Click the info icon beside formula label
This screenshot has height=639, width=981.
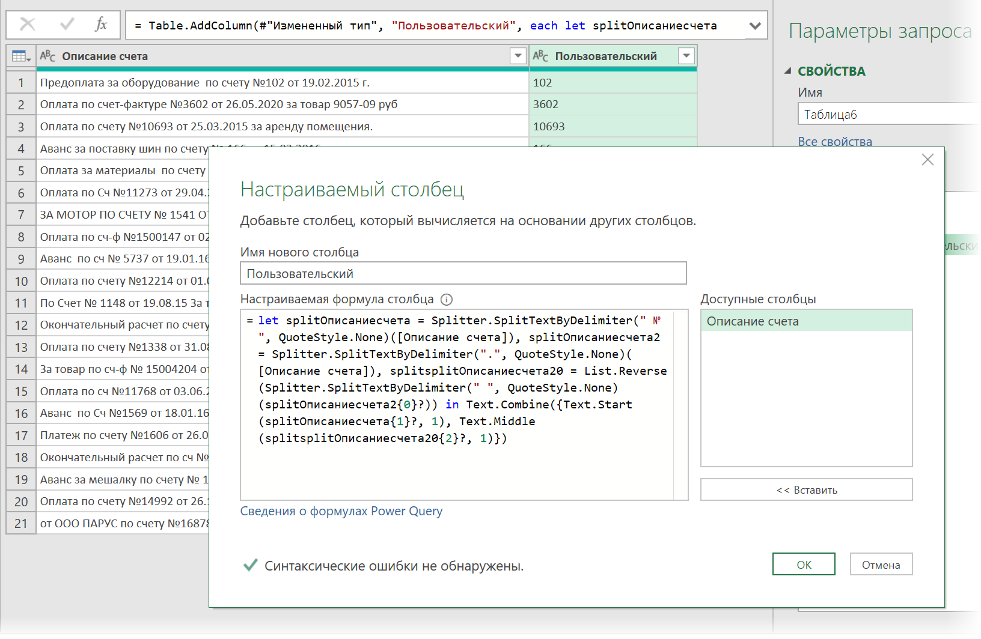[447, 300]
